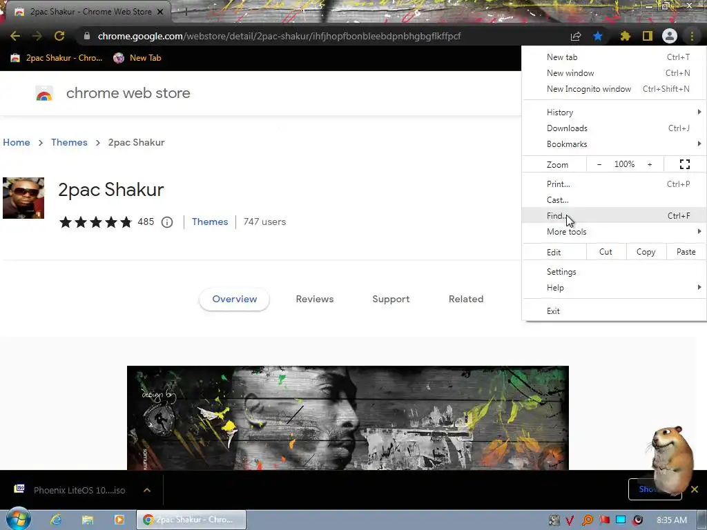Close the 2pac Shakur browser tab
707x530 pixels.
pos(160,12)
